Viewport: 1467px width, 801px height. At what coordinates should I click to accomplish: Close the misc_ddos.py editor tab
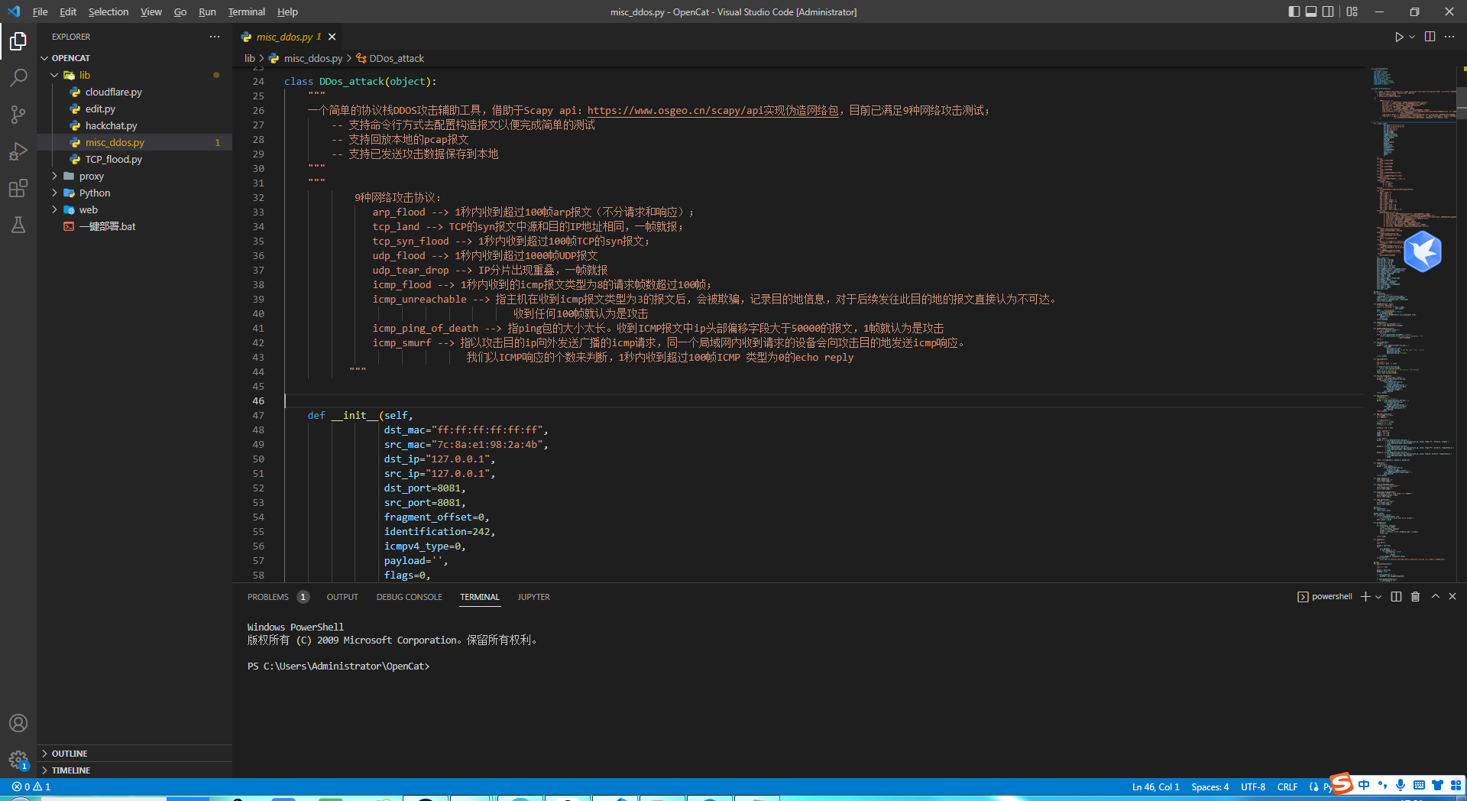point(332,37)
